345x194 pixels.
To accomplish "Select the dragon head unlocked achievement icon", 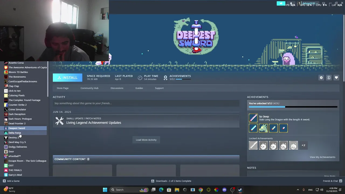I will 263,128.
